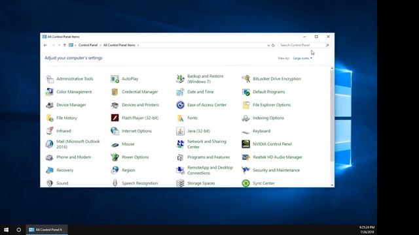Expand the chevron after Control Panel breadcrumb
Screen dimensions: 419x235
100,45
